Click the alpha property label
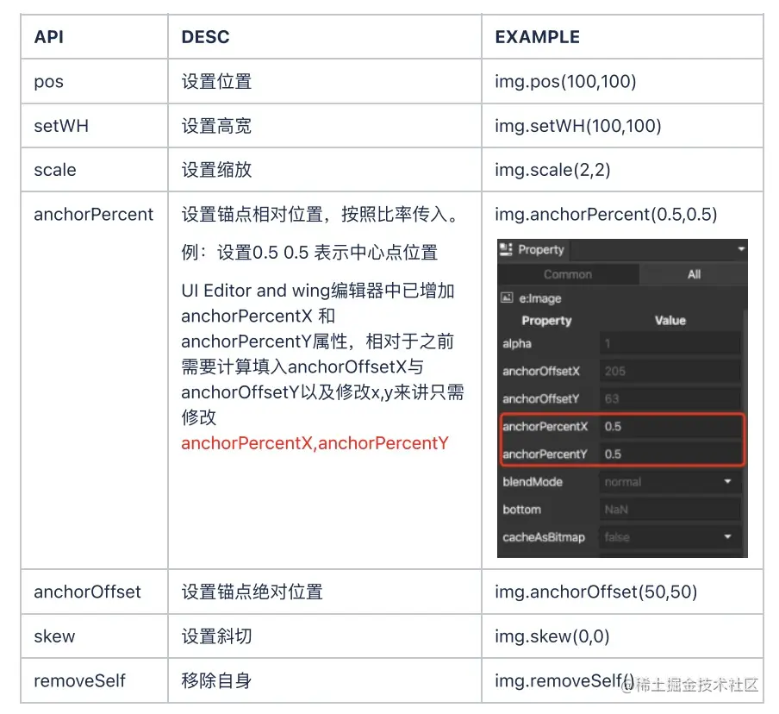This screenshot has height=714, width=779. coord(517,343)
